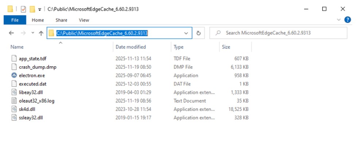This screenshot has height=147, width=359.
Task: Click the ssleay32.dll file icon
Action: (14, 118)
